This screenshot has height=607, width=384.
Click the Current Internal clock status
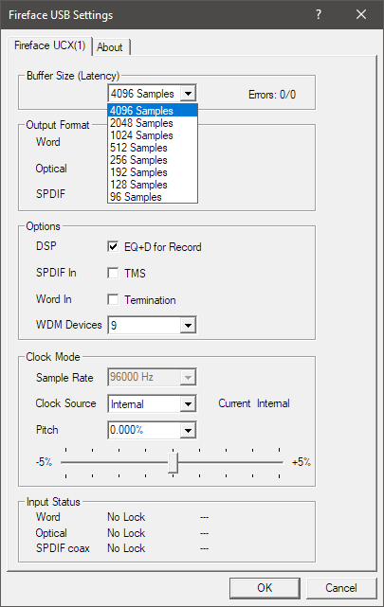click(254, 403)
